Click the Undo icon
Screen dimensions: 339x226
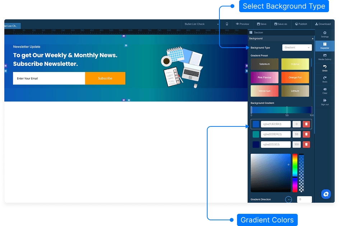pyautogui.click(x=325, y=68)
